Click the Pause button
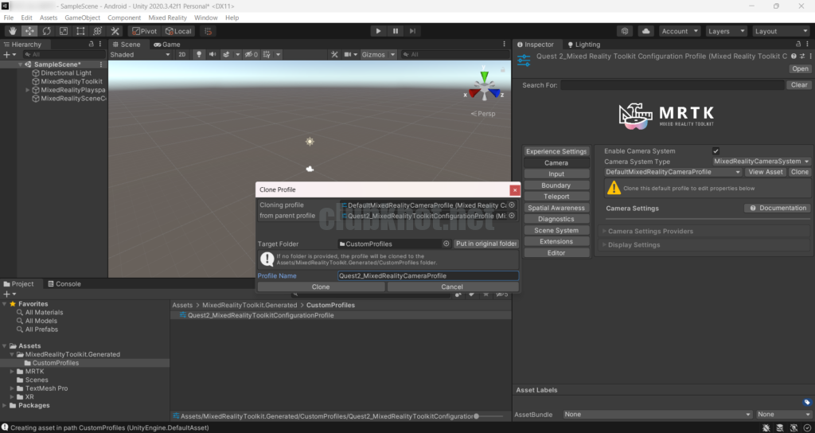Viewport: 815px width, 433px height. 396,31
